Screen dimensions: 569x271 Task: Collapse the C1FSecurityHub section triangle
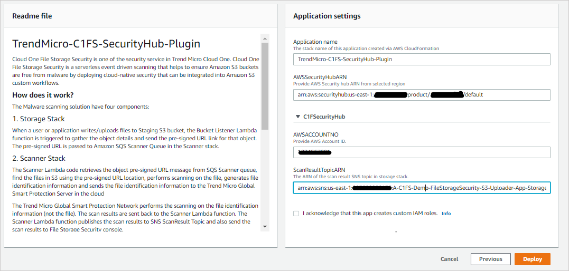297,117
